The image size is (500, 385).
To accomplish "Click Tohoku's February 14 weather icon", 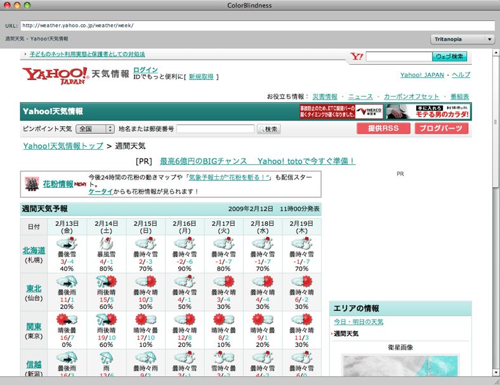I will click(107, 282).
